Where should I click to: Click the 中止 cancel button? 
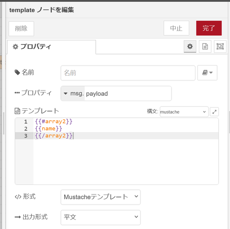(x=176, y=28)
